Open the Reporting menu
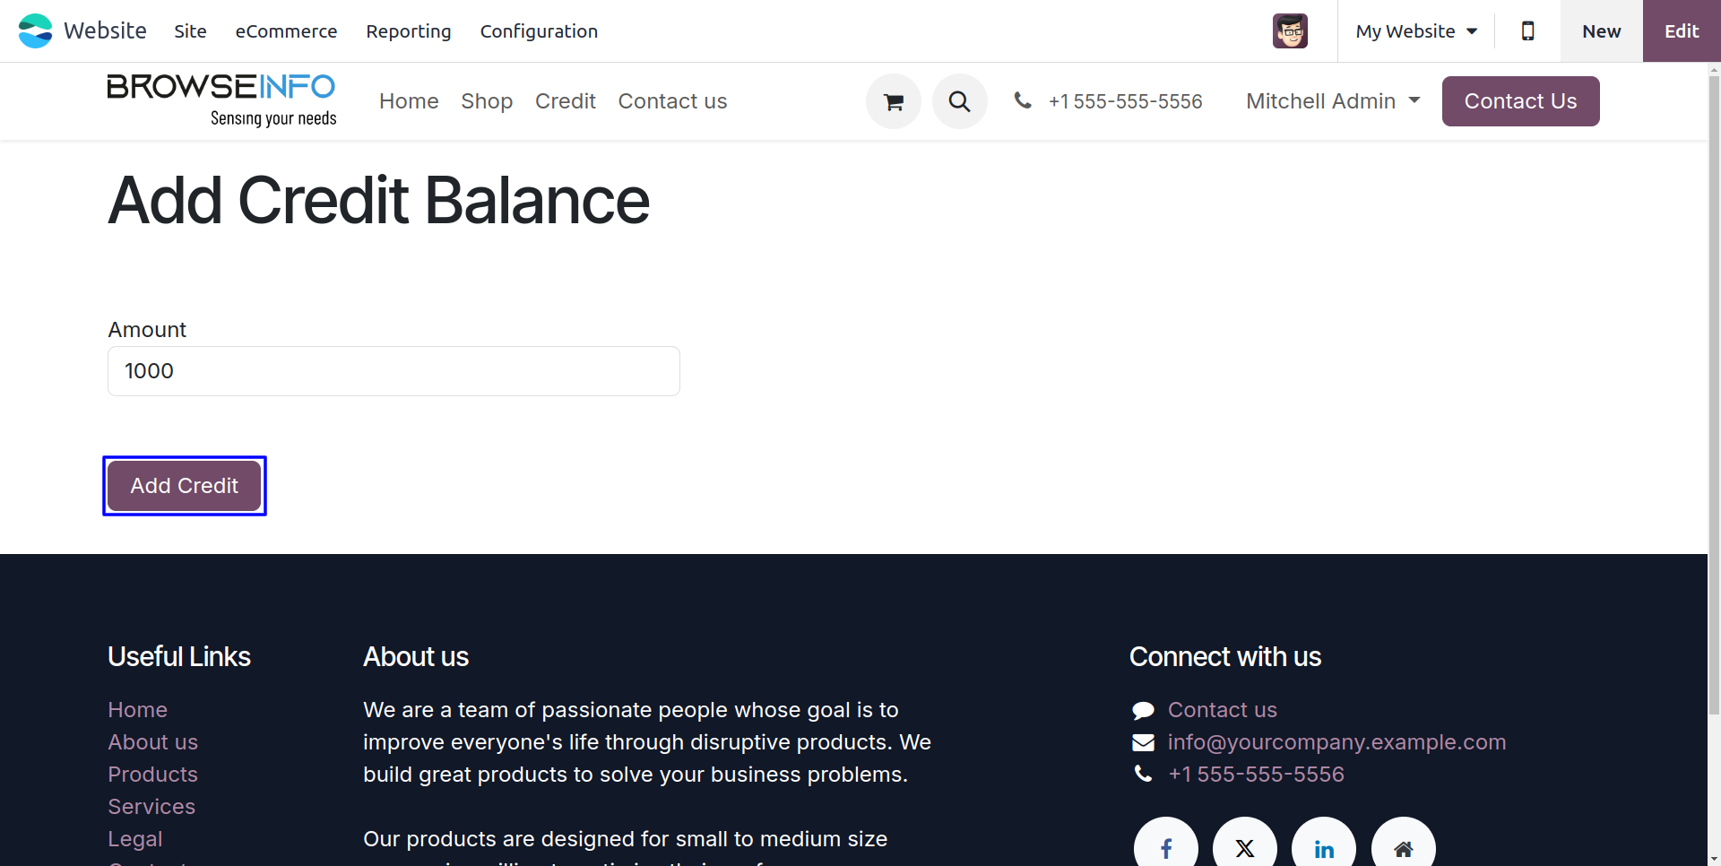Viewport: 1721px width, 866px height. point(409,31)
